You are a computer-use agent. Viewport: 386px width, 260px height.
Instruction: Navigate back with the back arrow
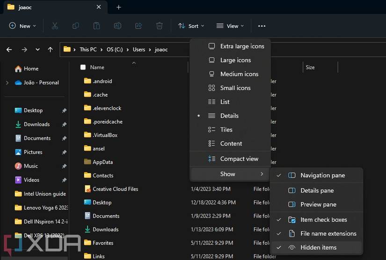pyautogui.click(x=9, y=49)
